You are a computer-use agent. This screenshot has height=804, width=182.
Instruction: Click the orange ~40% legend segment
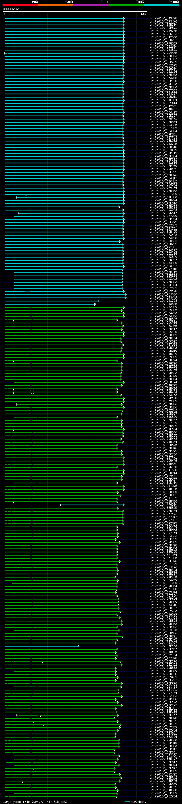(x=56, y=5)
